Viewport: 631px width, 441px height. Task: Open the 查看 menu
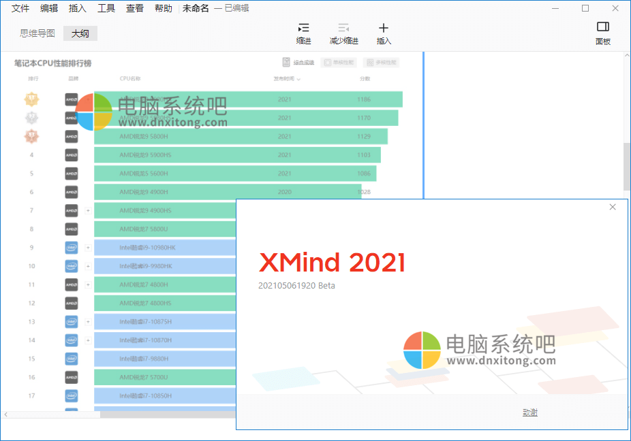[135, 8]
